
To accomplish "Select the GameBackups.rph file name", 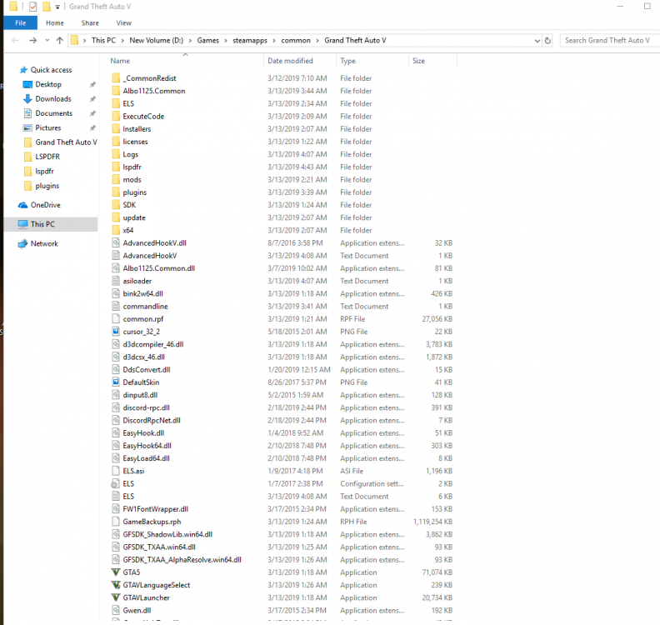I will point(152,522).
